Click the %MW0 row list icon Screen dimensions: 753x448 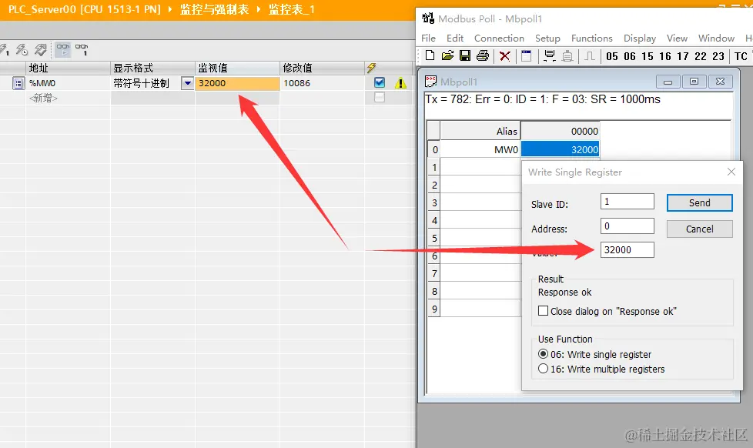click(18, 83)
